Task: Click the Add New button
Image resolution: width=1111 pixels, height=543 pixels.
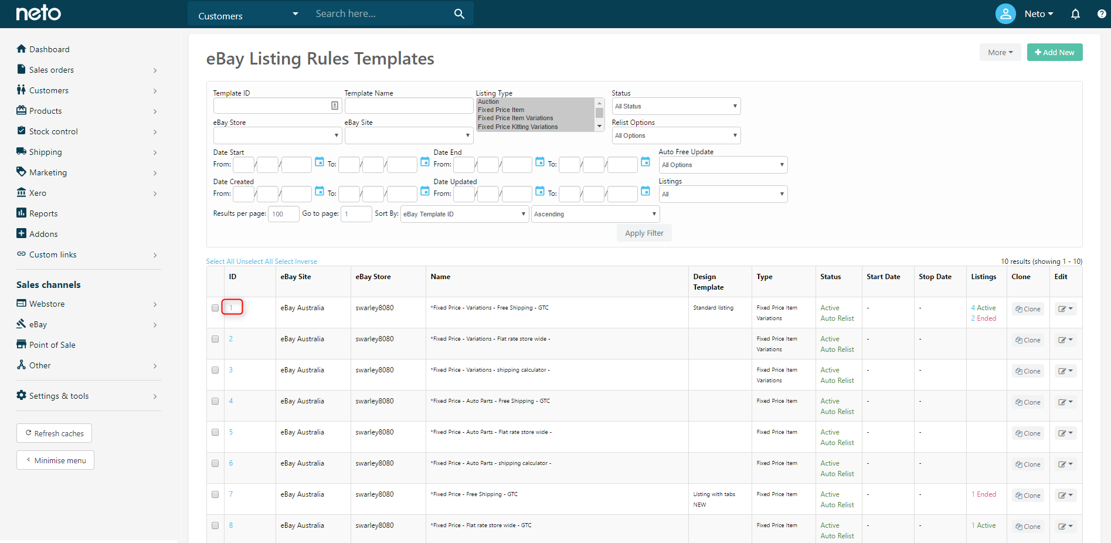Action: 1055,52
